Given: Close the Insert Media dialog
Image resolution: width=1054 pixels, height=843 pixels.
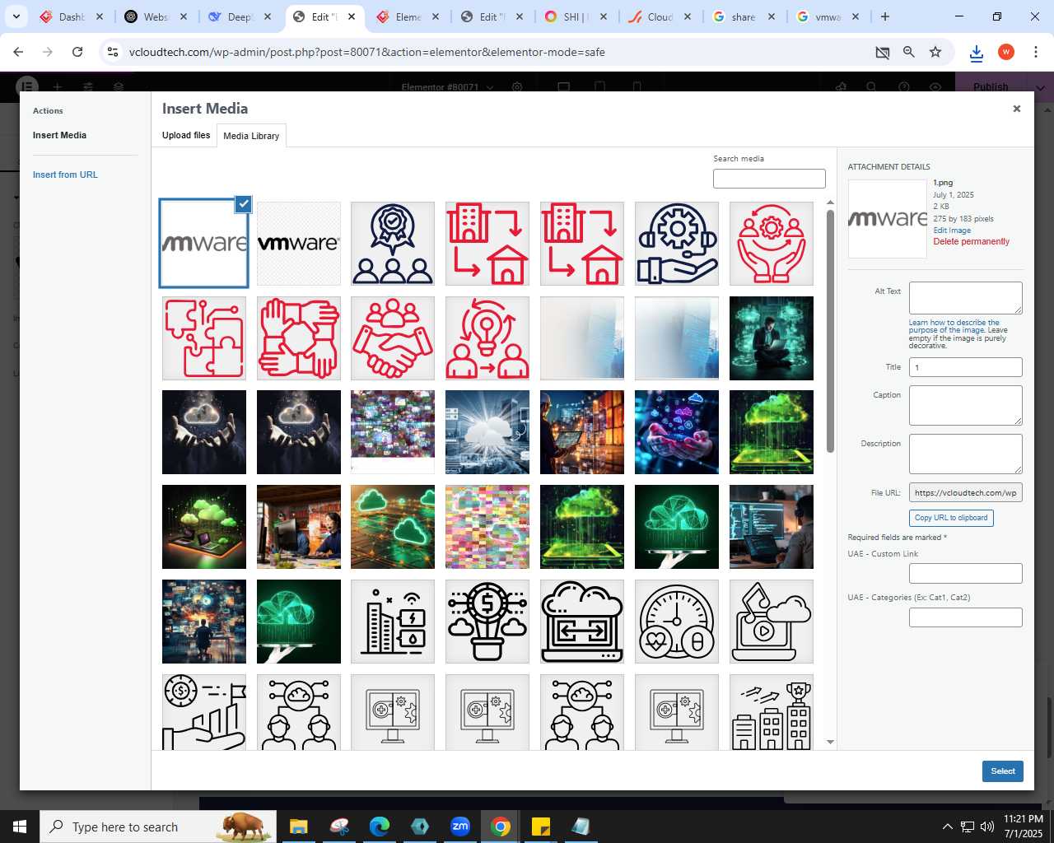Looking at the screenshot, I should point(1017,109).
